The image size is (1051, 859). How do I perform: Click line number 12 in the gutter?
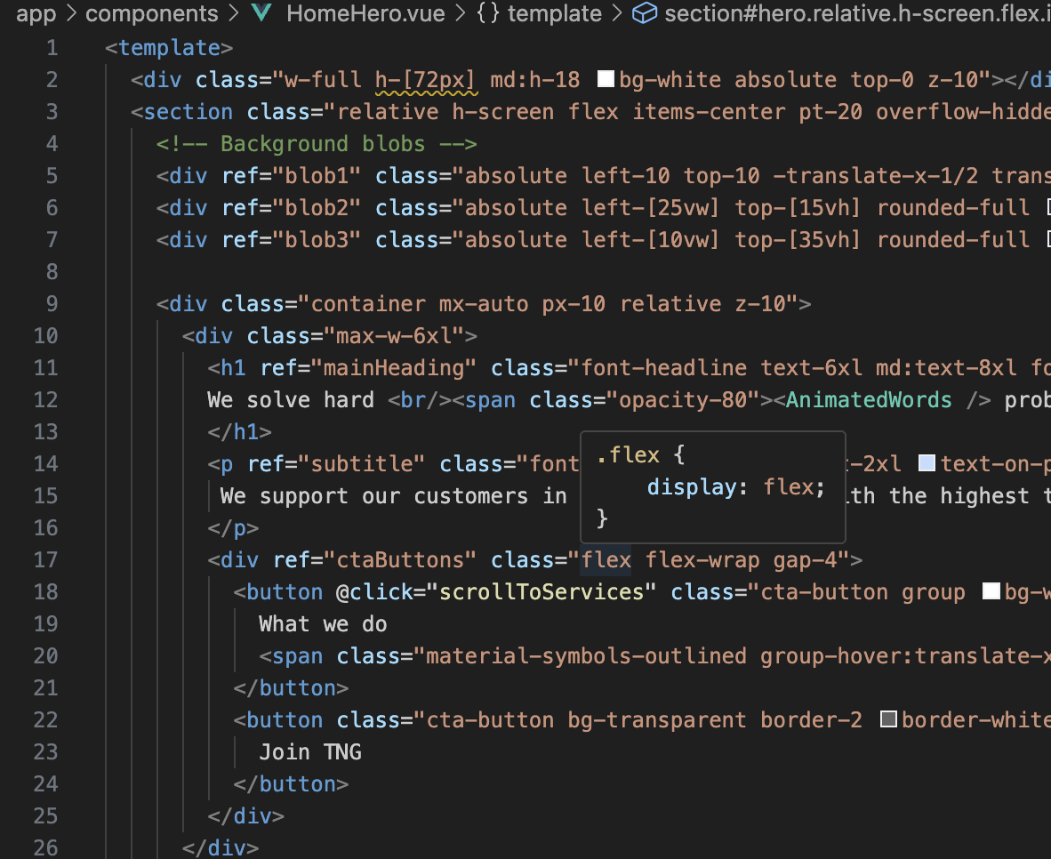46,399
